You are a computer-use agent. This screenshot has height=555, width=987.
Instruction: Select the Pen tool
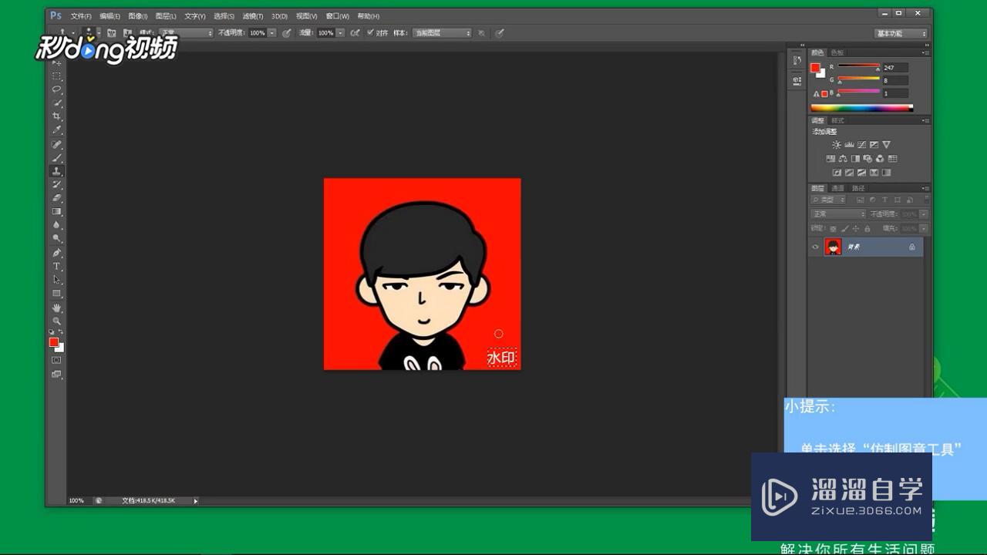click(x=56, y=253)
